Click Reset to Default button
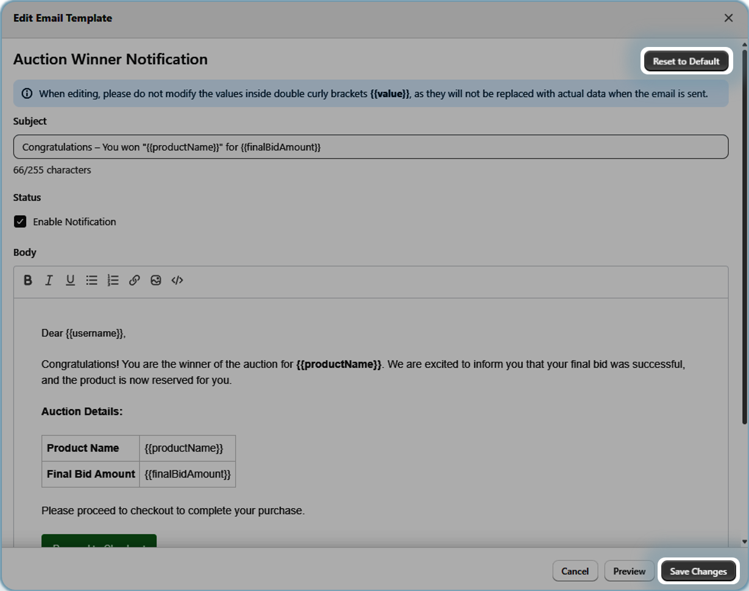The image size is (749, 591). click(x=686, y=61)
